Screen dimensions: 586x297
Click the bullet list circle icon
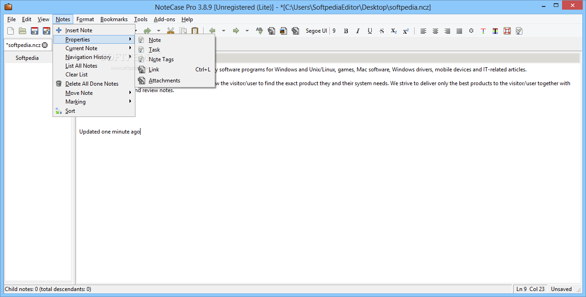471,31
